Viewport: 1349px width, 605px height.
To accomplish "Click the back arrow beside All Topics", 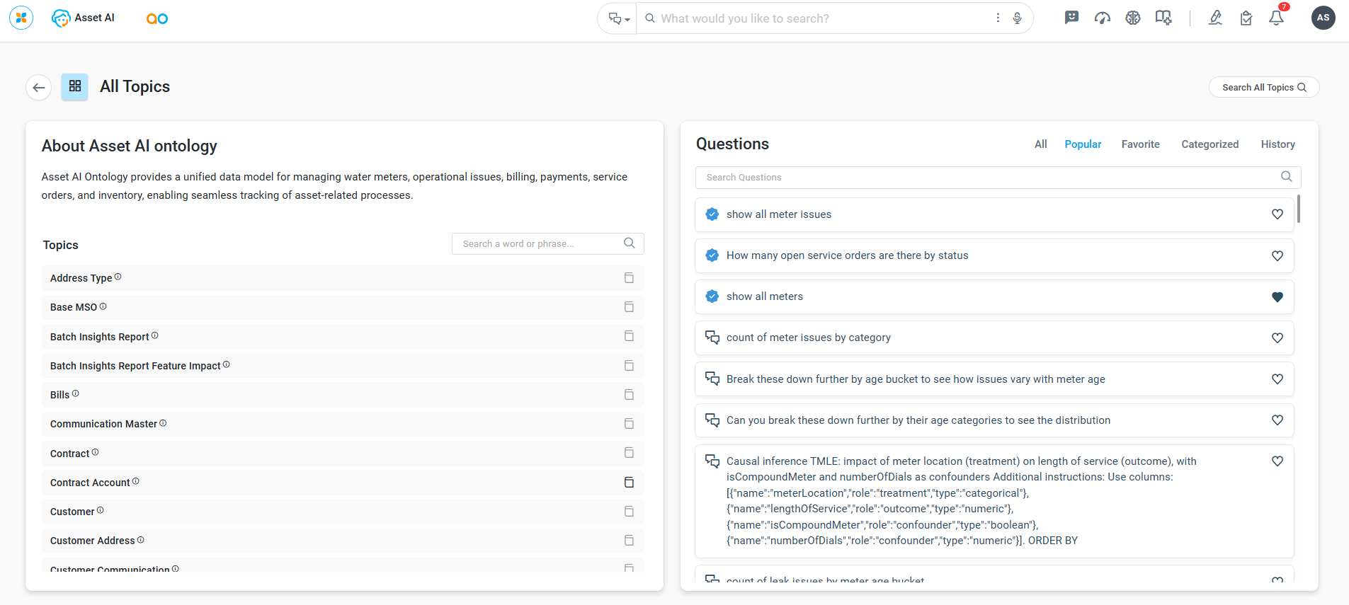I will coord(39,87).
